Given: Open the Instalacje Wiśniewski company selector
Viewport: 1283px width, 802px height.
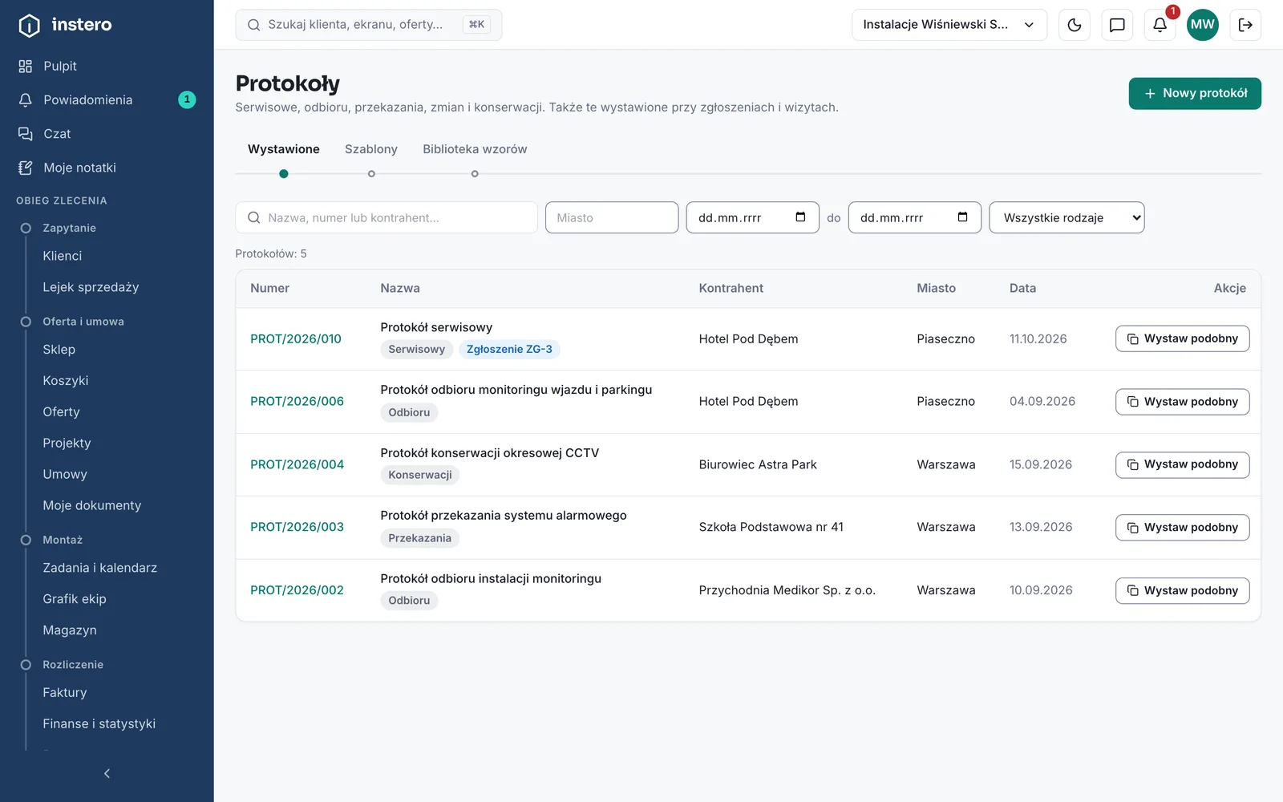Looking at the screenshot, I should coord(949,25).
